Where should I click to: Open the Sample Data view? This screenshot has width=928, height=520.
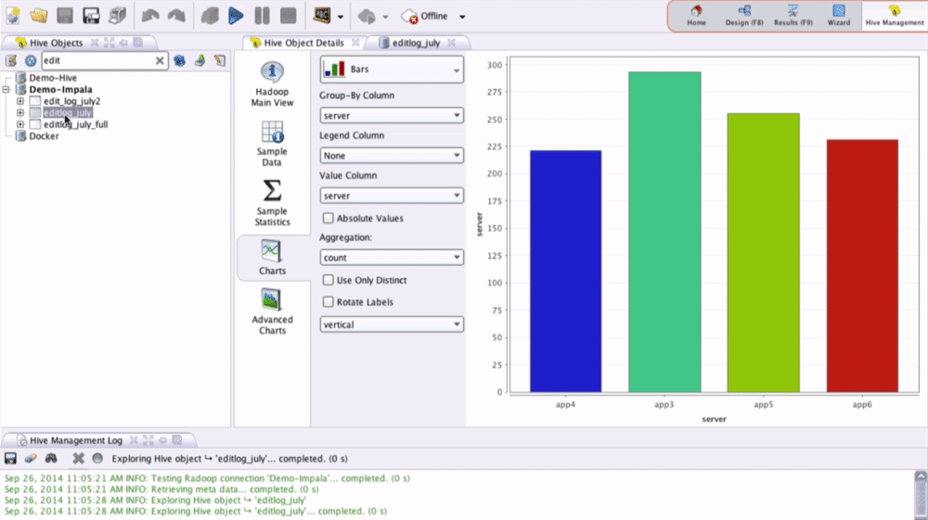click(272, 143)
